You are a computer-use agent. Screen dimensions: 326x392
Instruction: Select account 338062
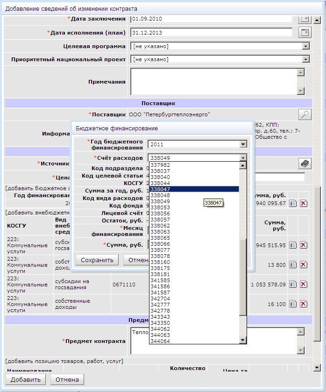point(194,226)
